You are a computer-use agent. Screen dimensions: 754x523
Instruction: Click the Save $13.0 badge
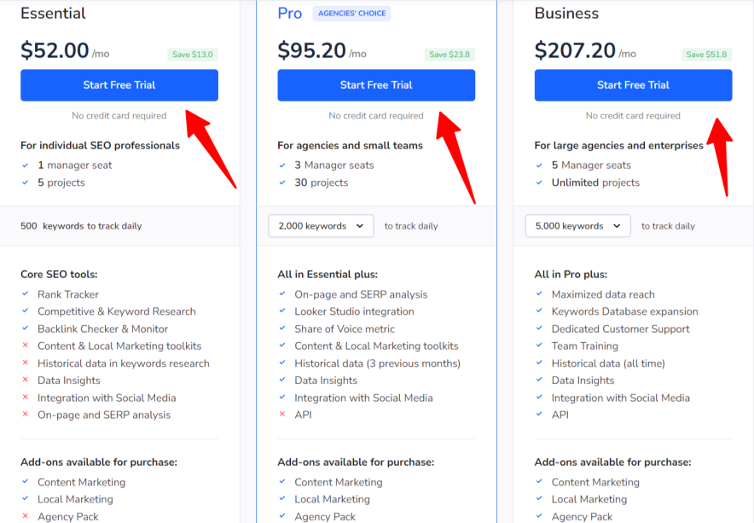(x=193, y=55)
